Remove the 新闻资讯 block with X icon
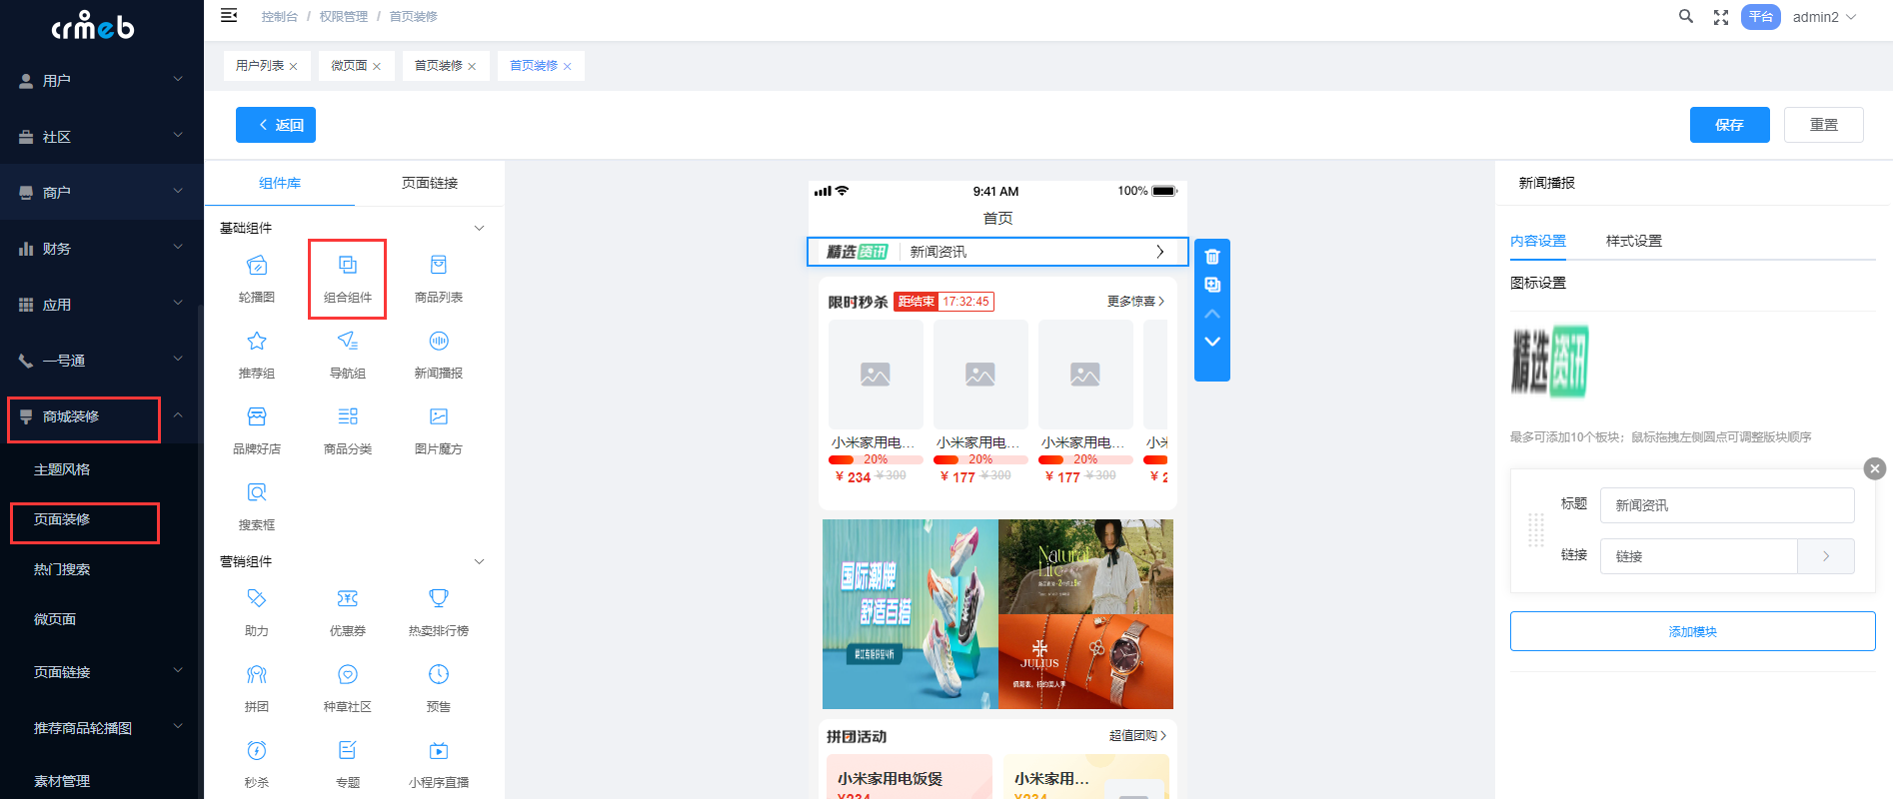 [x=1875, y=468]
